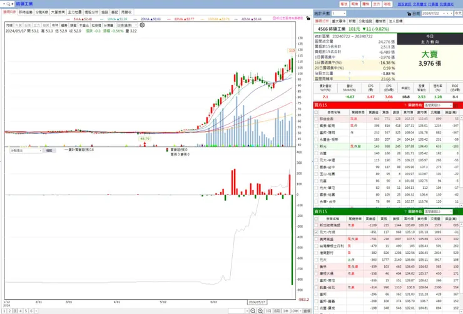Click the help icon on the 區間周轉率 row
This screenshot has height=314, width=463.
click(349, 79)
